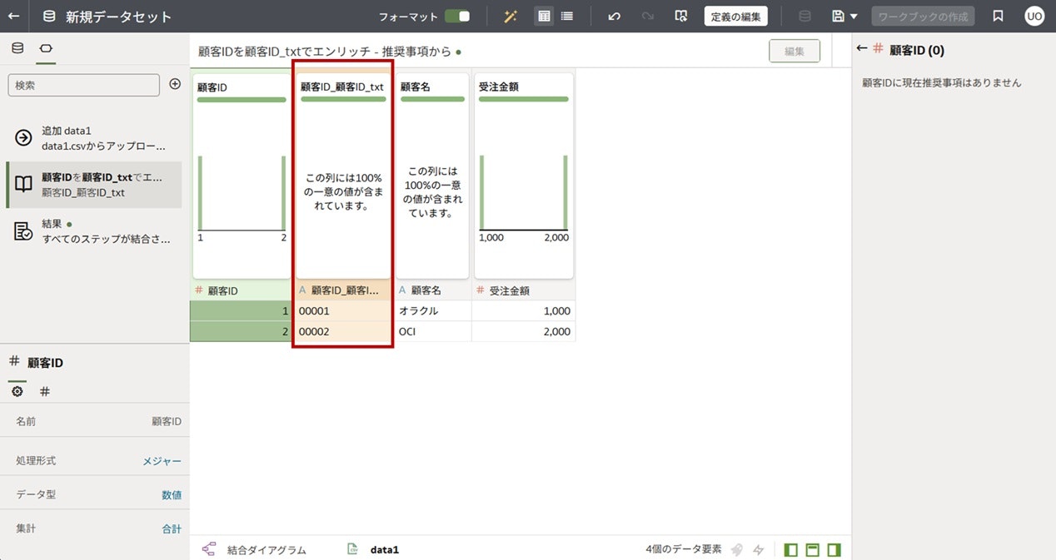Click the 顧客ID_顧客I... column header

point(343,290)
